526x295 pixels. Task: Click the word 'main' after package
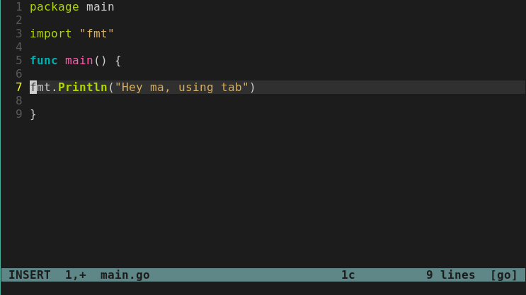(x=101, y=6)
